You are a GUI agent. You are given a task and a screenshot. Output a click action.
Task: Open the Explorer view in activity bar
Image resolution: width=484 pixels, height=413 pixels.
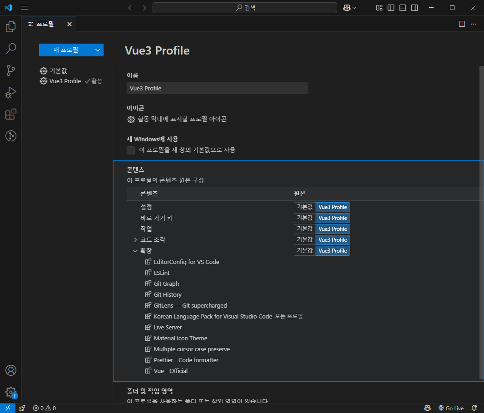pyautogui.click(x=11, y=27)
